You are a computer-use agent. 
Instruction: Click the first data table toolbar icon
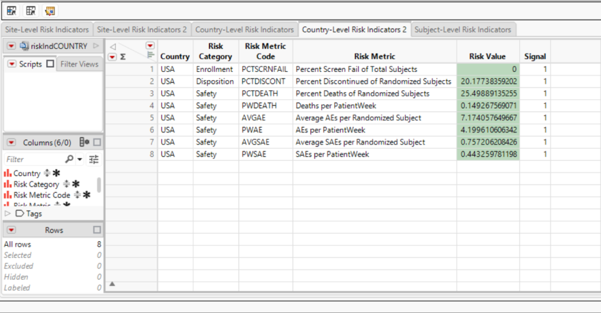(x=12, y=11)
